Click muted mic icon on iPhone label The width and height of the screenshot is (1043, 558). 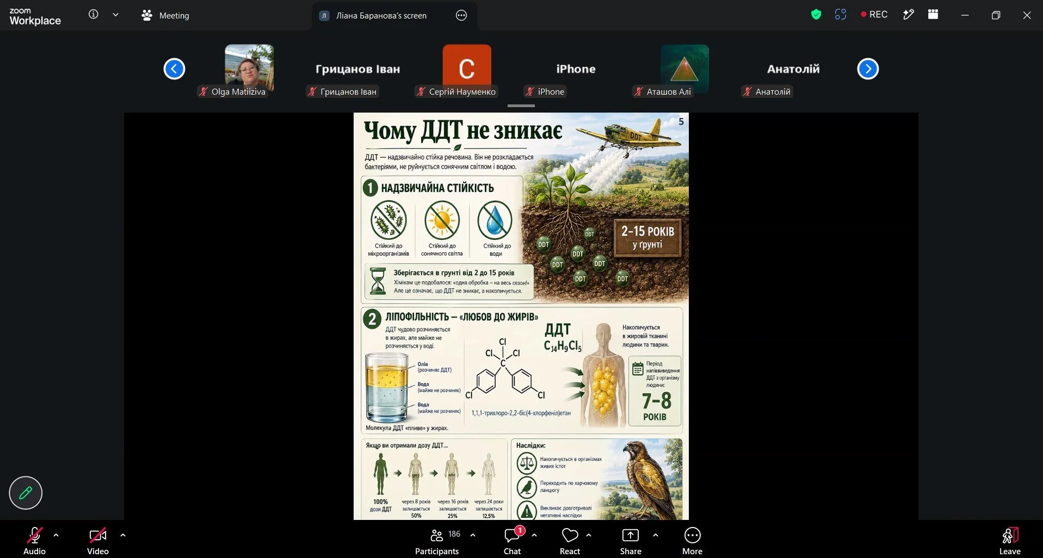530,92
